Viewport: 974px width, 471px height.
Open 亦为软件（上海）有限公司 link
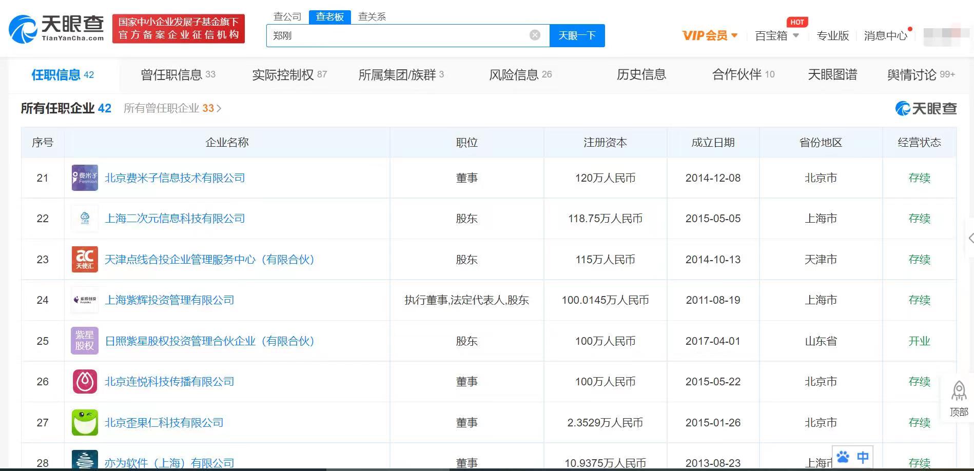(x=169, y=463)
